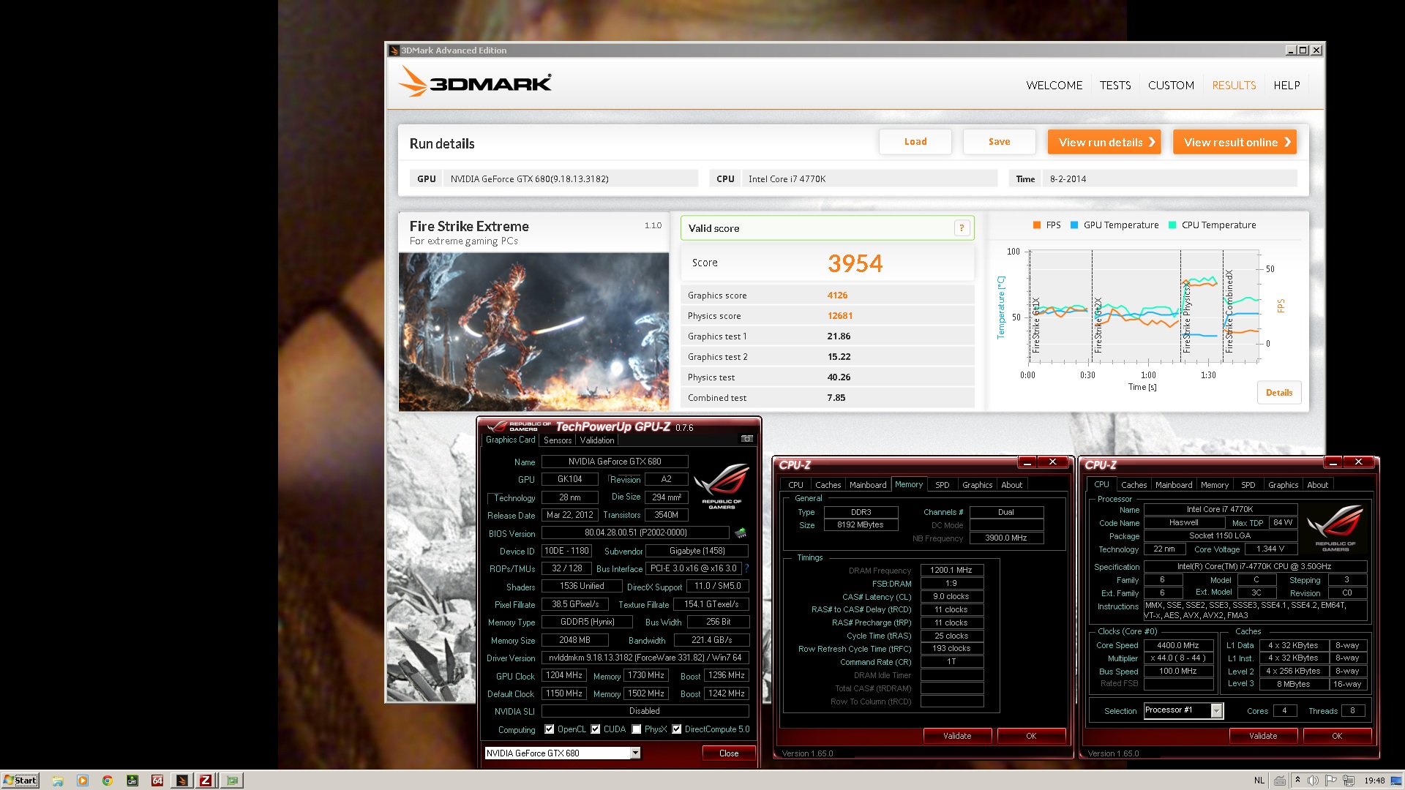The image size is (1405, 790).
Task: Click the network tray icon
Action: 1349,780
